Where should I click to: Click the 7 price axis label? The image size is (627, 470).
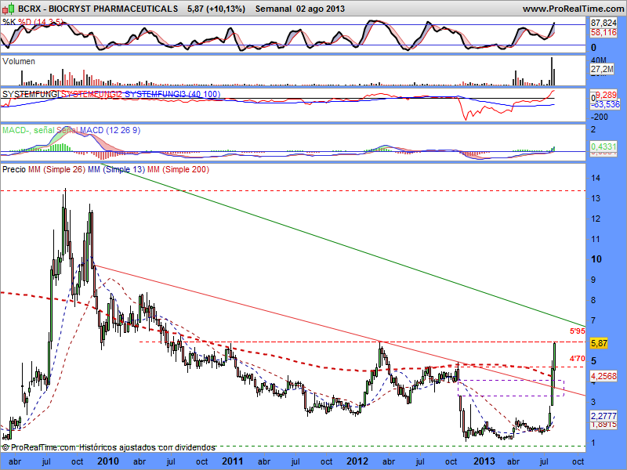(x=593, y=320)
